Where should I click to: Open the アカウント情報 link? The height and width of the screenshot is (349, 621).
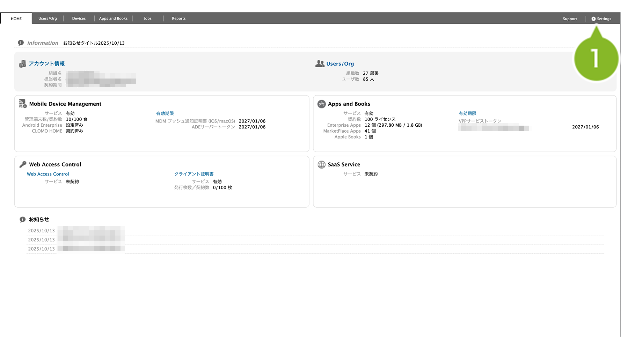point(47,64)
